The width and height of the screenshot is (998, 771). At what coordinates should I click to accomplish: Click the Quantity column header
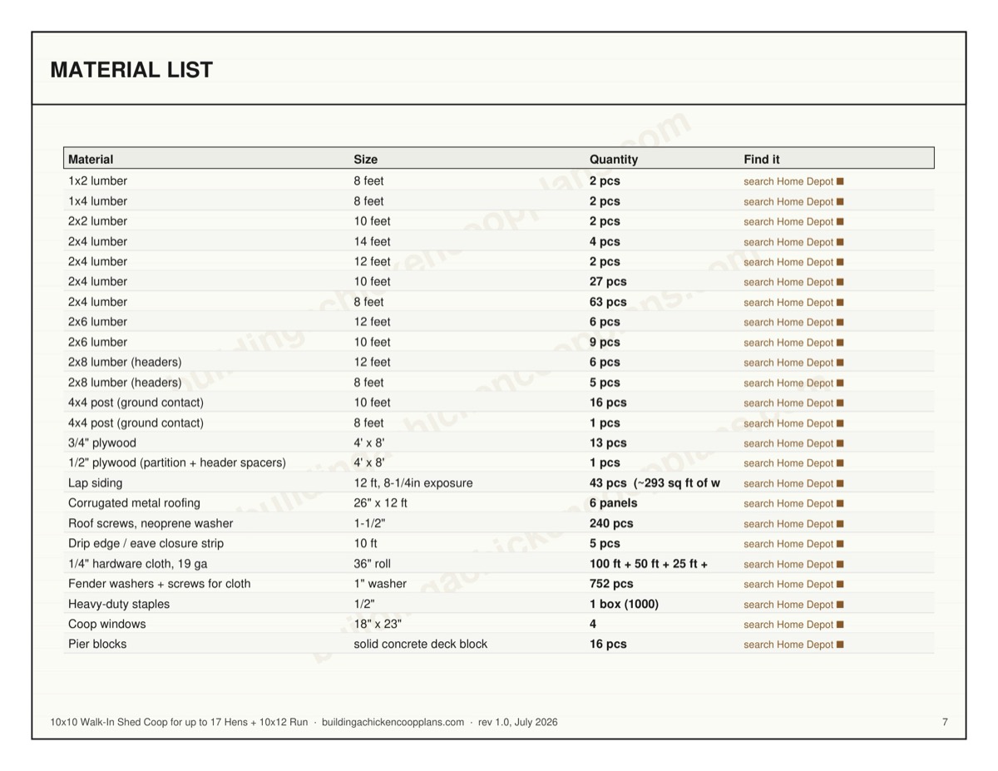point(614,159)
